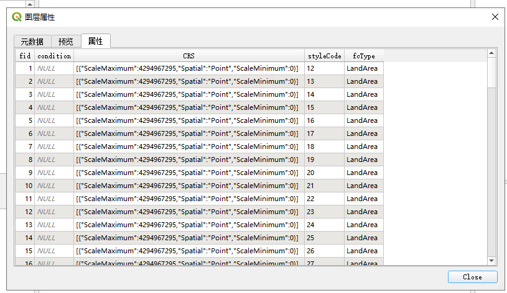Click styleCode cell showing 20
Viewport: 507px width, 293px height.
pyautogui.click(x=324, y=173)
